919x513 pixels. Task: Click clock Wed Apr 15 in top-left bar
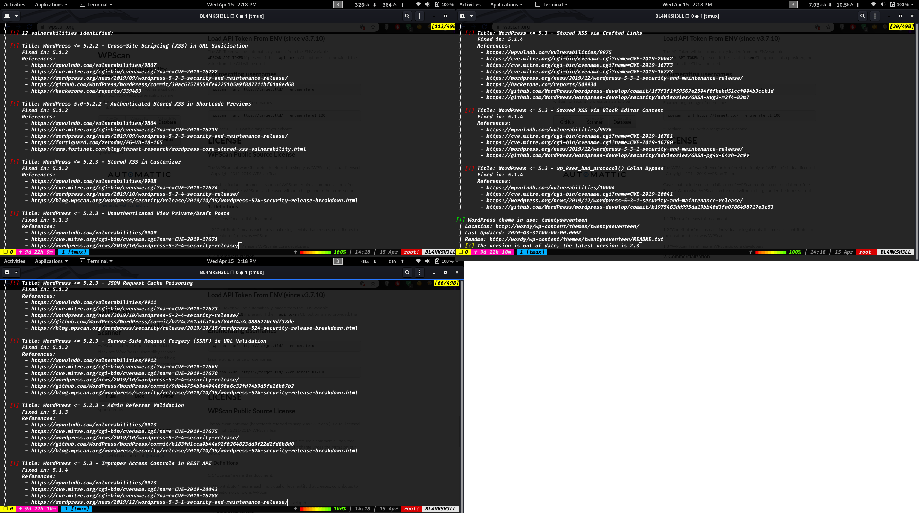point(232,5)
